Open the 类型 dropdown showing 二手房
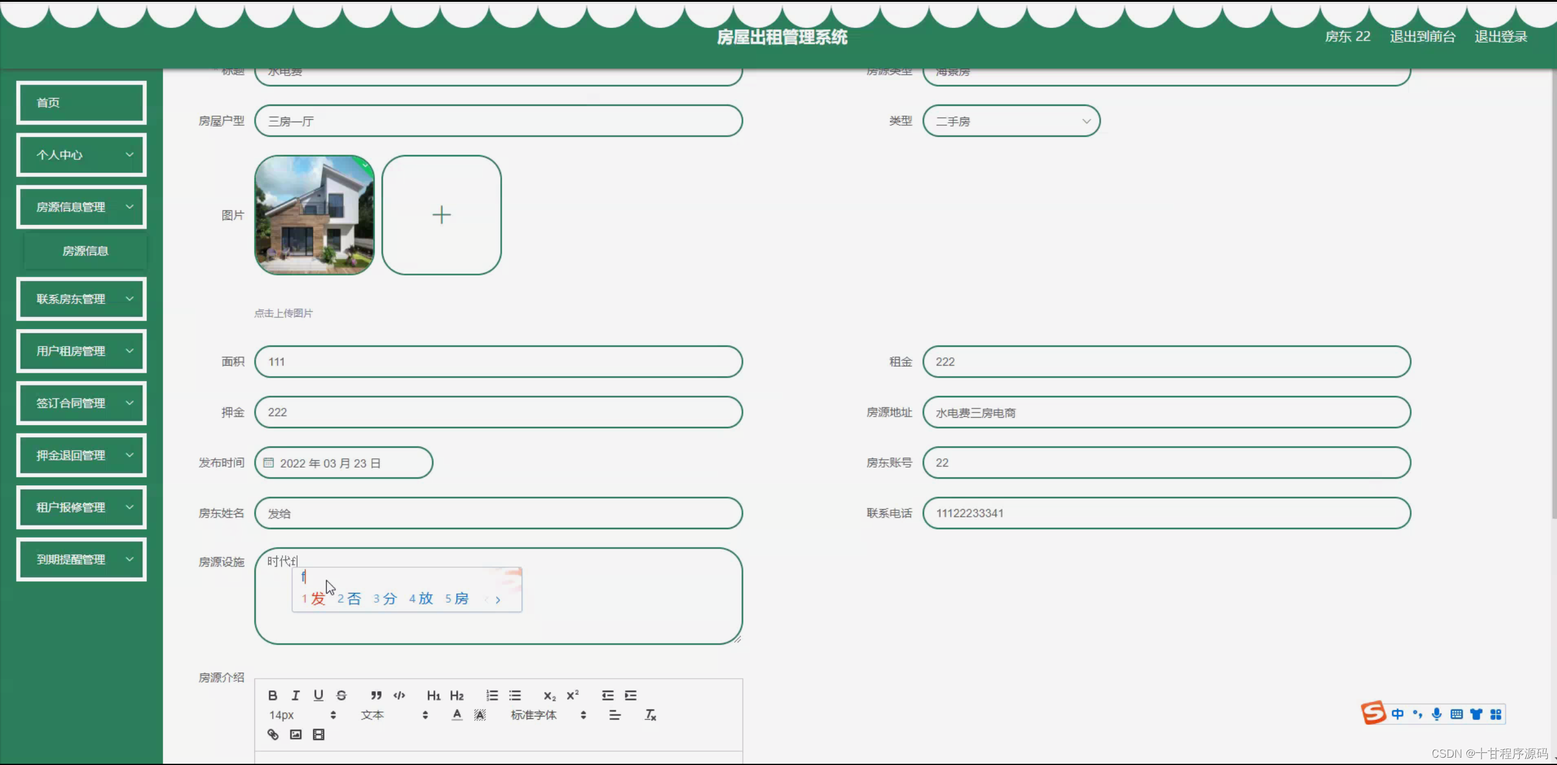Viewport: 1557px width, 765px height. pos(1011,121)
